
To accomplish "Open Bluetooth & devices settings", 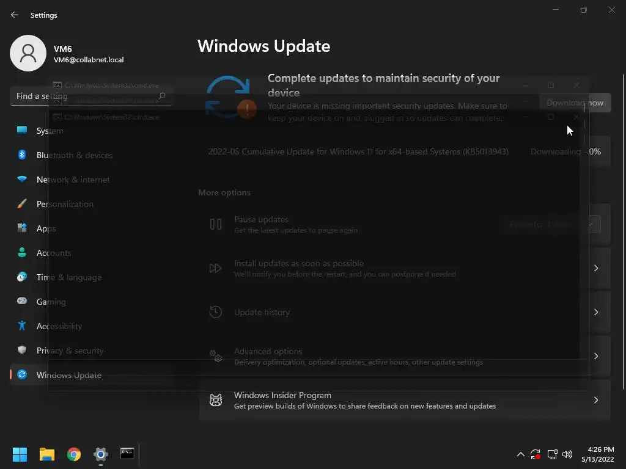I will click(91, 155).
